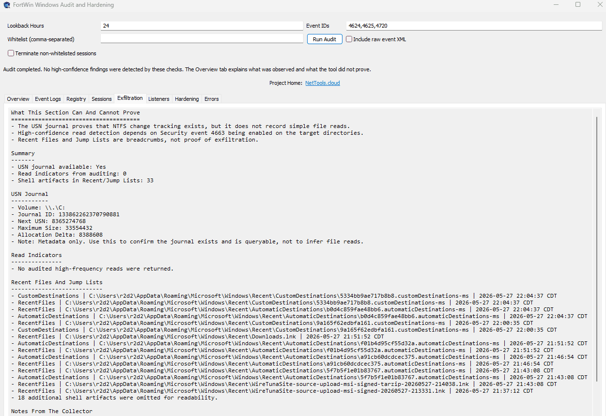This screenshot has width=606, height=416.
Task: Click the Run Audit button
Action: pos(325,39)
